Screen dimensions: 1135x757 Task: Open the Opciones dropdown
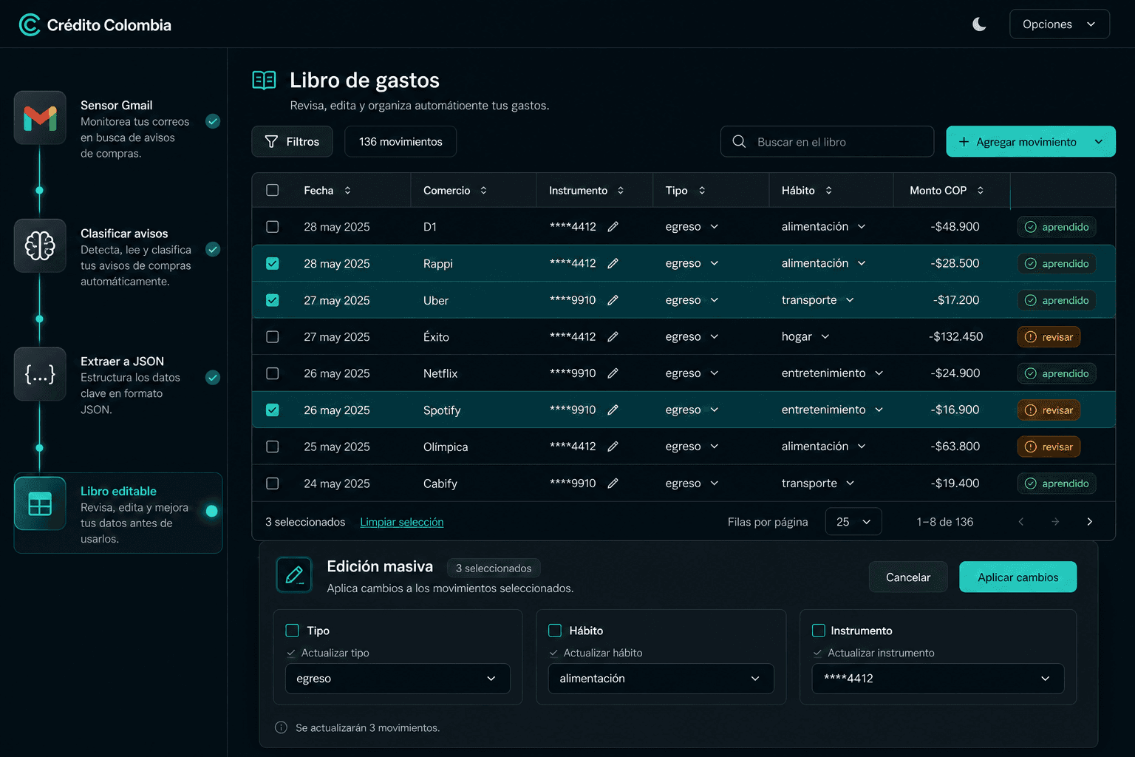point(1059,24)
